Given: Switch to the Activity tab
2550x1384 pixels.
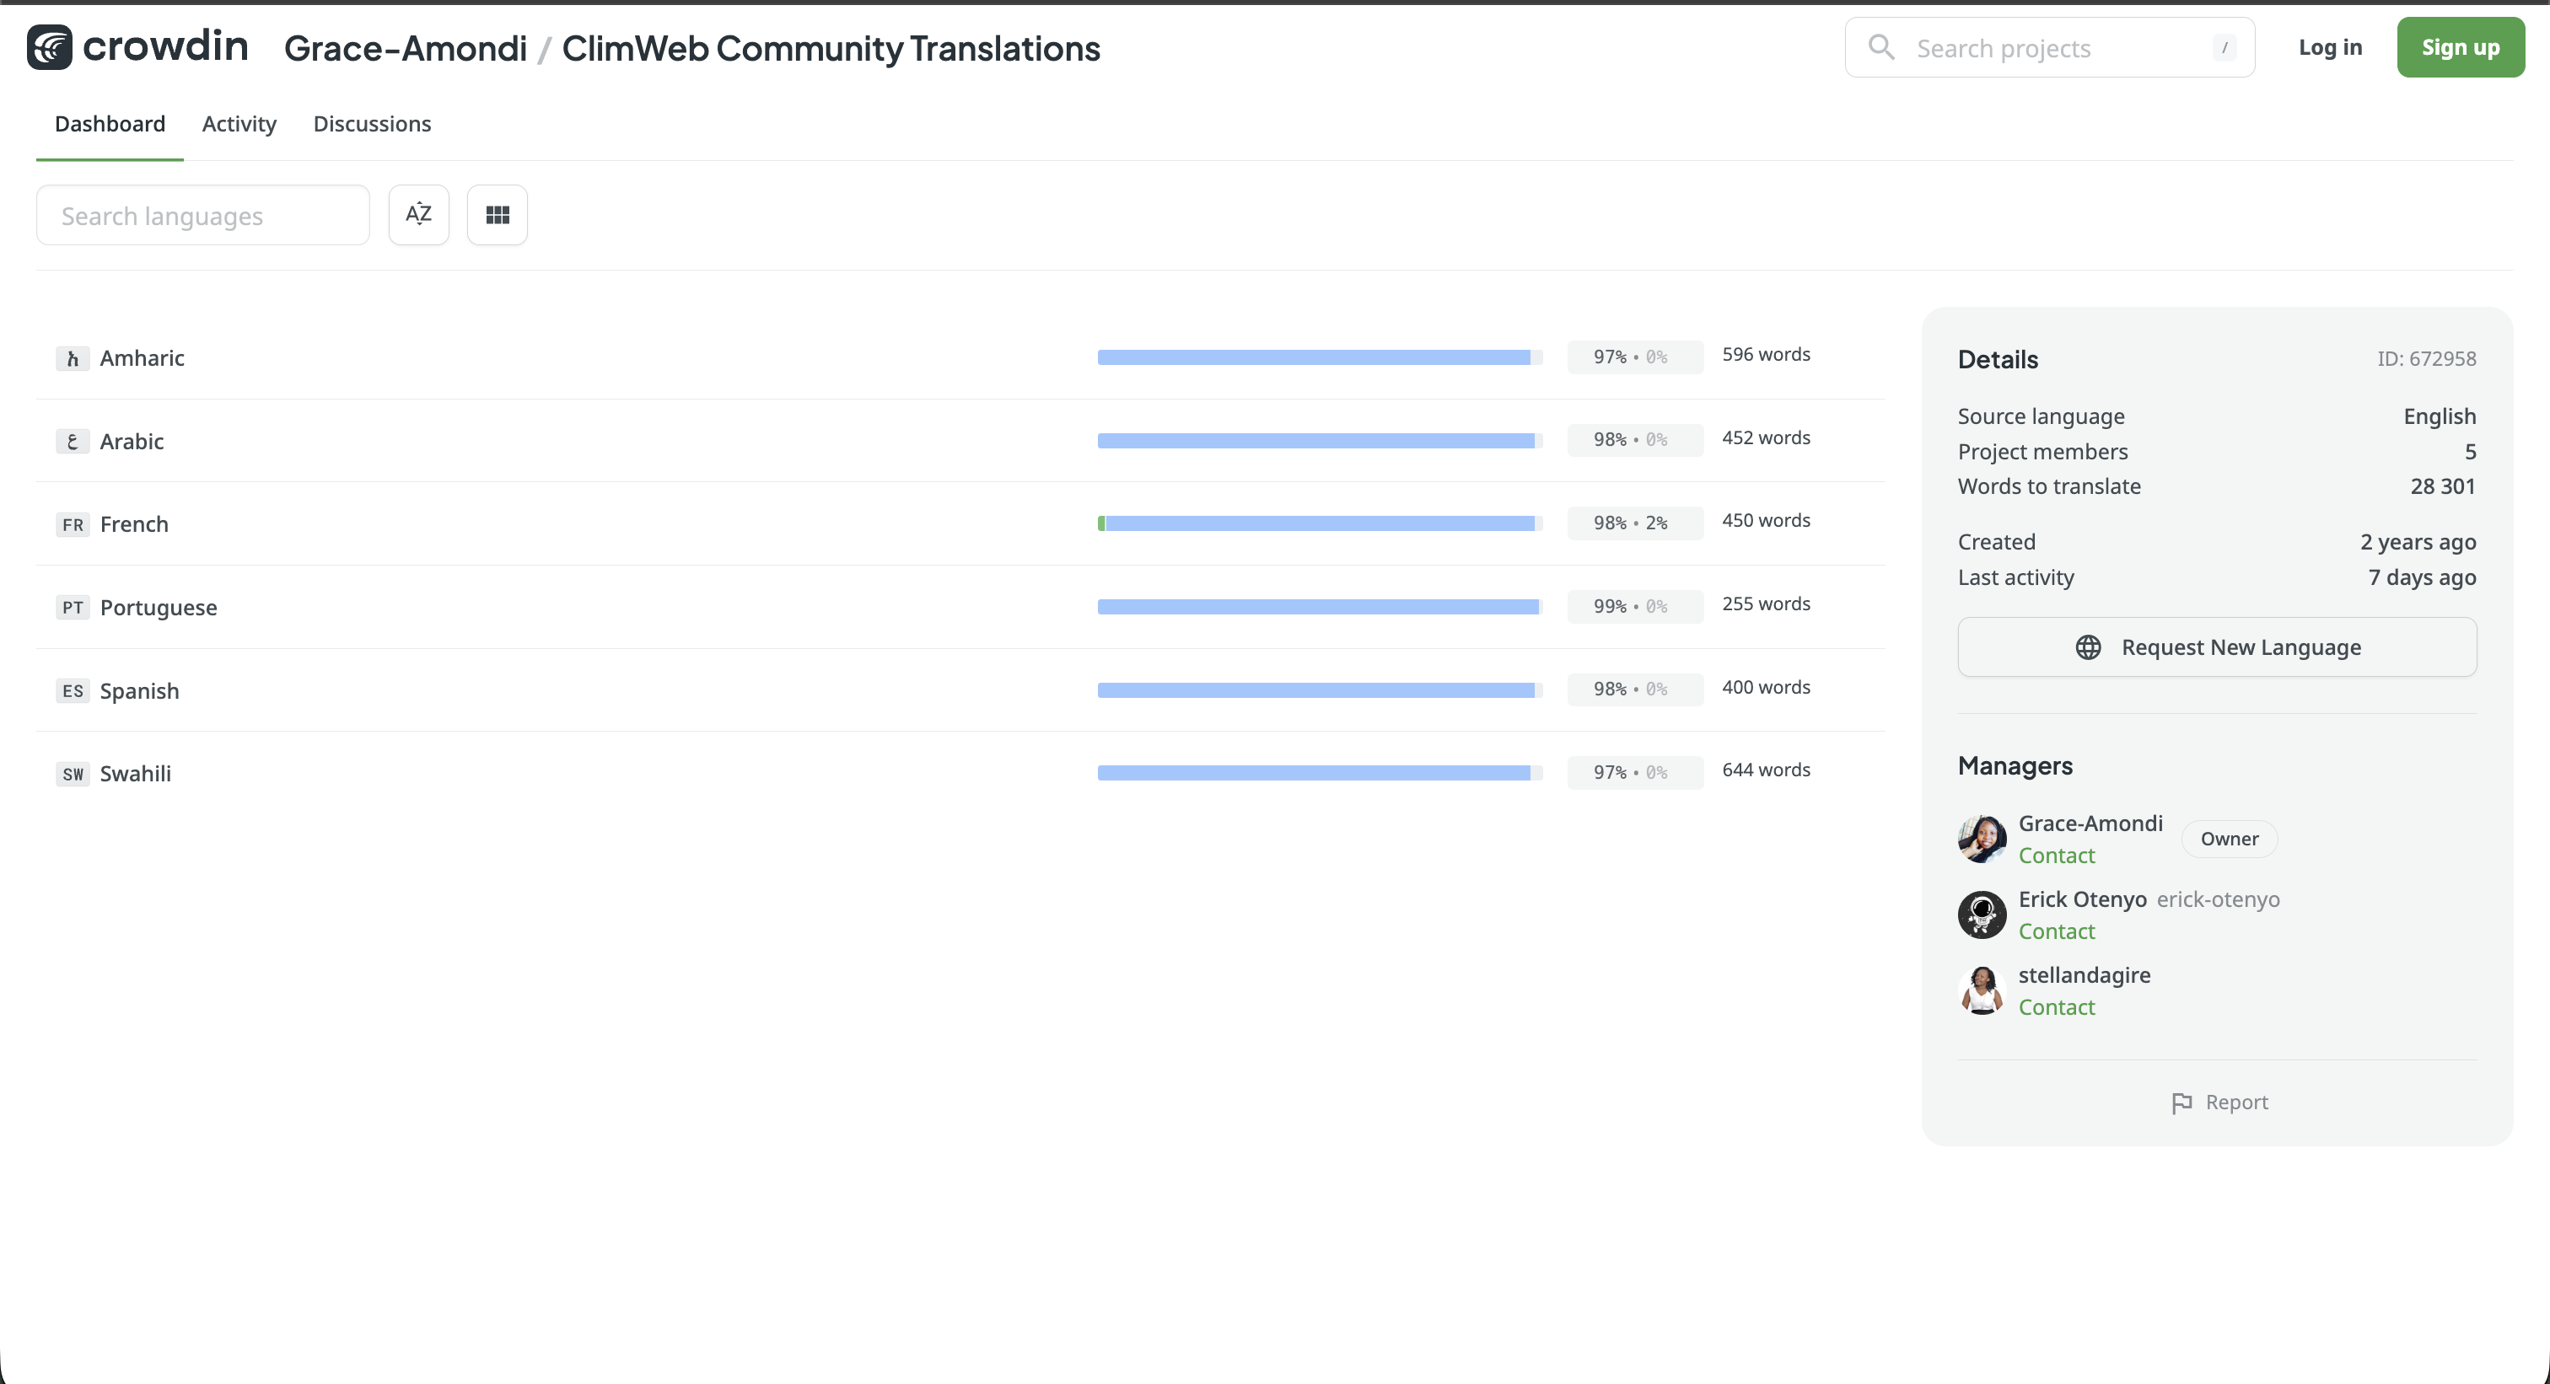Looking at the screenshot, I should point(239,124).
